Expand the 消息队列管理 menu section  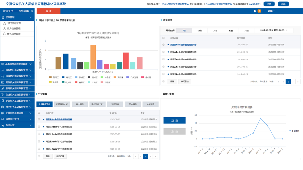[x=17, y=119]
